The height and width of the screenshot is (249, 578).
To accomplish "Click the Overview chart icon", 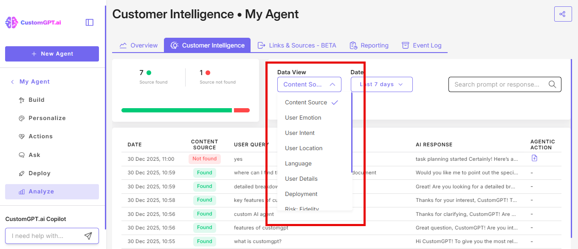I will (123, 45).
